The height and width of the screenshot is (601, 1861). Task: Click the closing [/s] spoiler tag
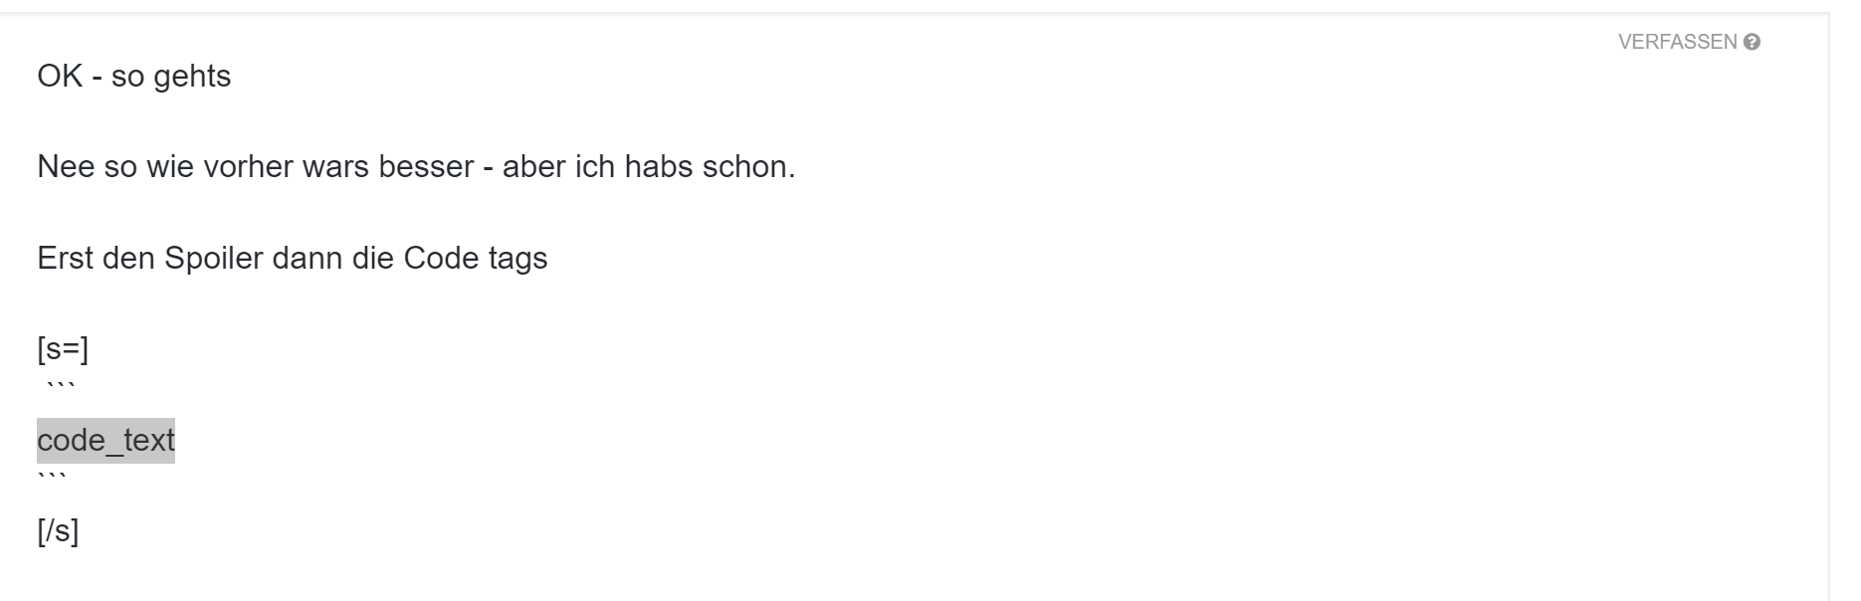point(58,532)
